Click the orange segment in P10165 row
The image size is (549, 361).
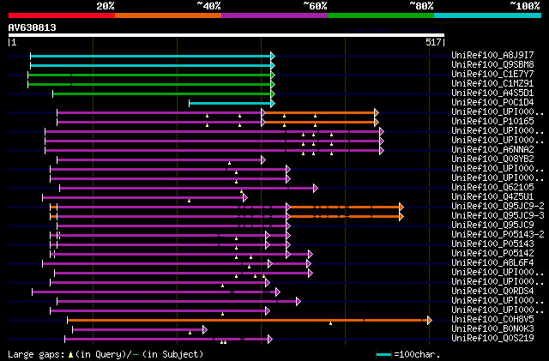320,123
